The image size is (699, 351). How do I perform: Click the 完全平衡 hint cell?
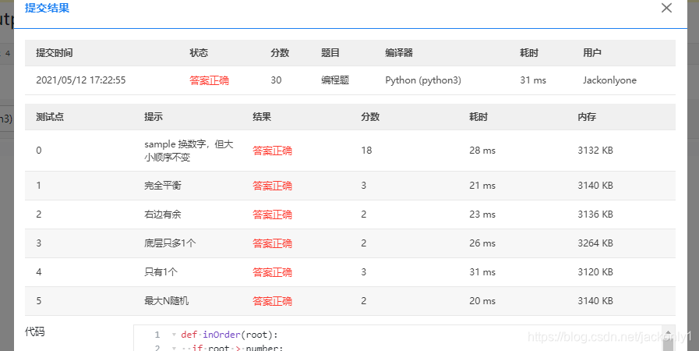[163, 186]
